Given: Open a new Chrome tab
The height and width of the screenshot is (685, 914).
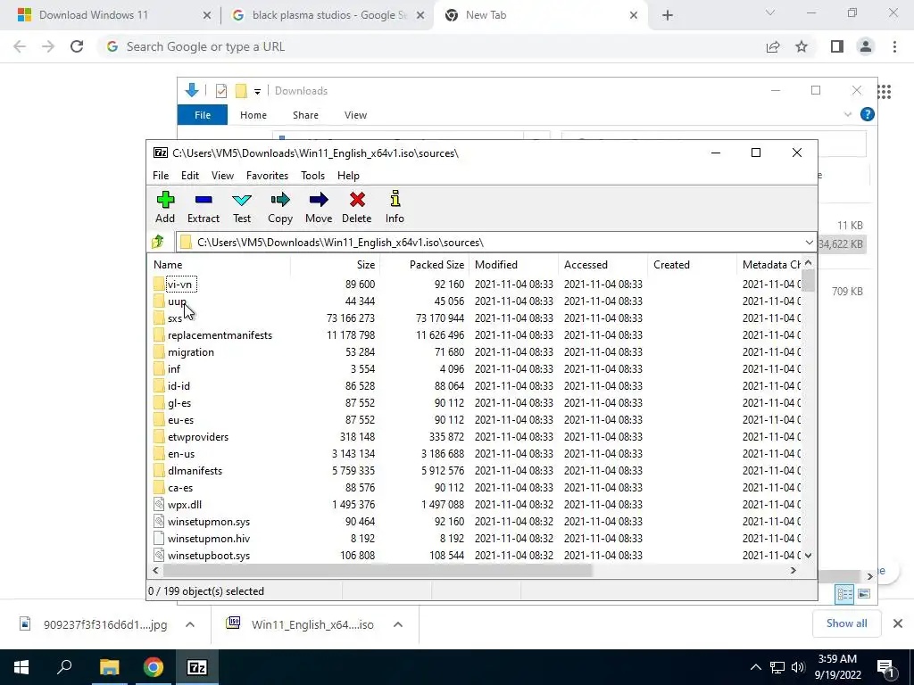Looking at the screenshot, I should [x=668, y=15].
